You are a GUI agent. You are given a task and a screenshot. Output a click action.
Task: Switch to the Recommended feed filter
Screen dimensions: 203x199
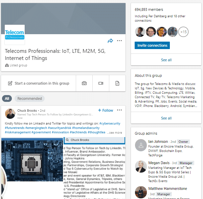29,98
